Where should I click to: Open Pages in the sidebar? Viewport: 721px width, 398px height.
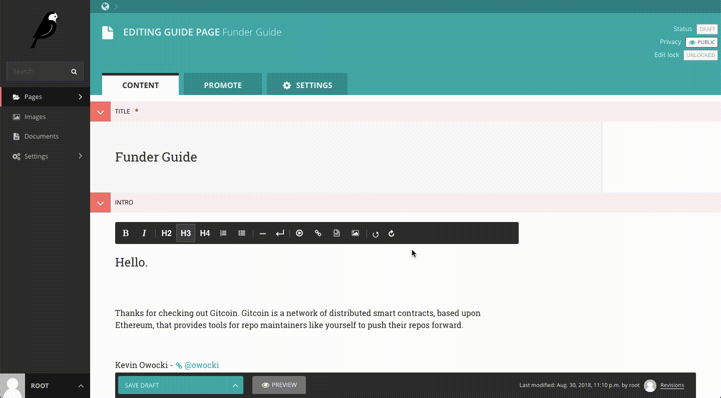45,97
